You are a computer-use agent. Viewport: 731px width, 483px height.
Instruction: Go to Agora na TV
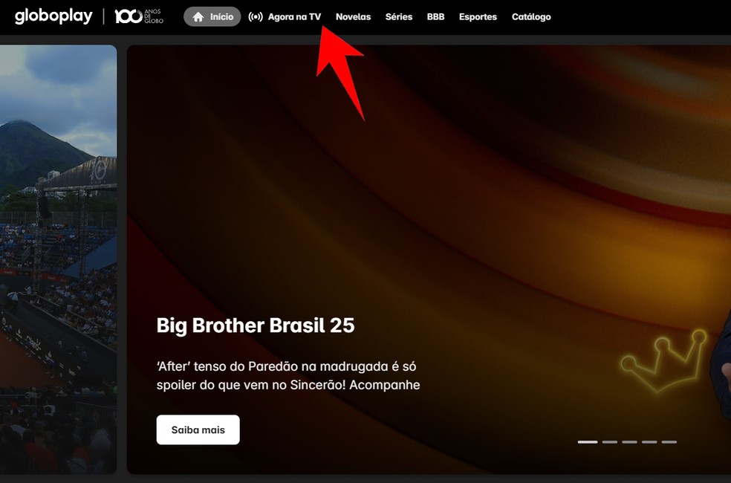pyautogui.click(x=285, y=17)
